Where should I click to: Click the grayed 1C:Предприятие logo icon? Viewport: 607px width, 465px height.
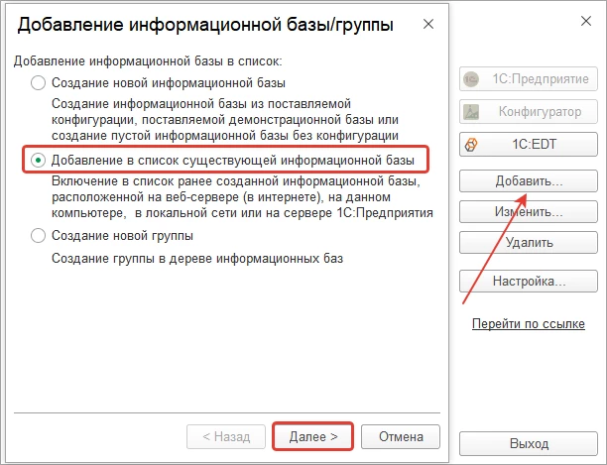[471, 79]
